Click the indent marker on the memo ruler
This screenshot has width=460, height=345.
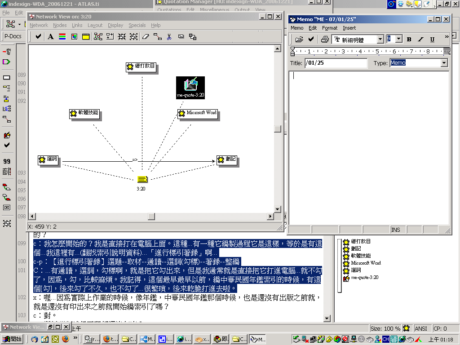click(x=292, y=51)
